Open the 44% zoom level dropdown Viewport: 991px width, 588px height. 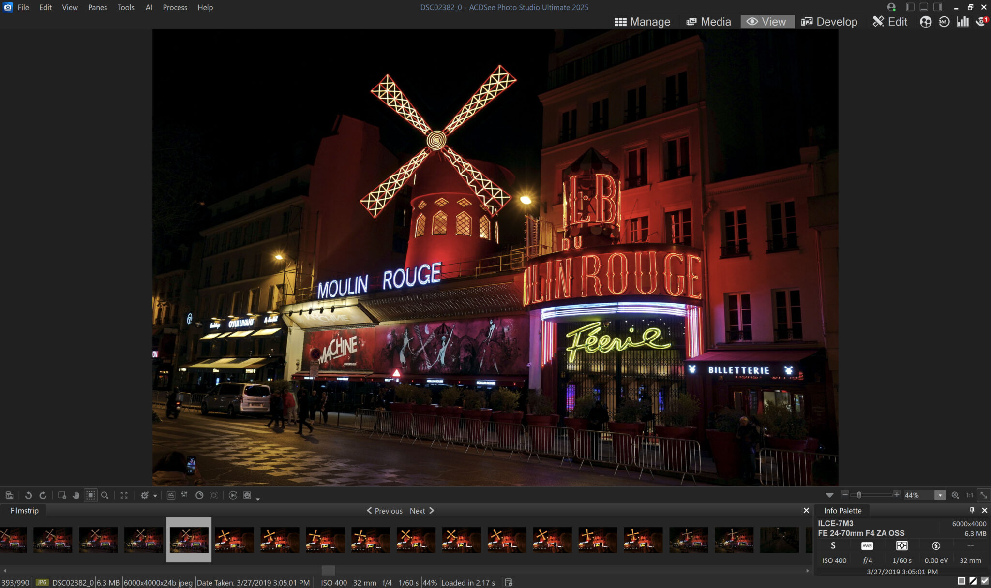click(x=940, y=495)
